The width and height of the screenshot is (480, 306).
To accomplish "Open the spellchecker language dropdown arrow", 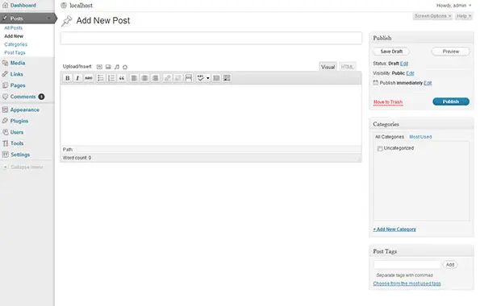I will (208, 78).
